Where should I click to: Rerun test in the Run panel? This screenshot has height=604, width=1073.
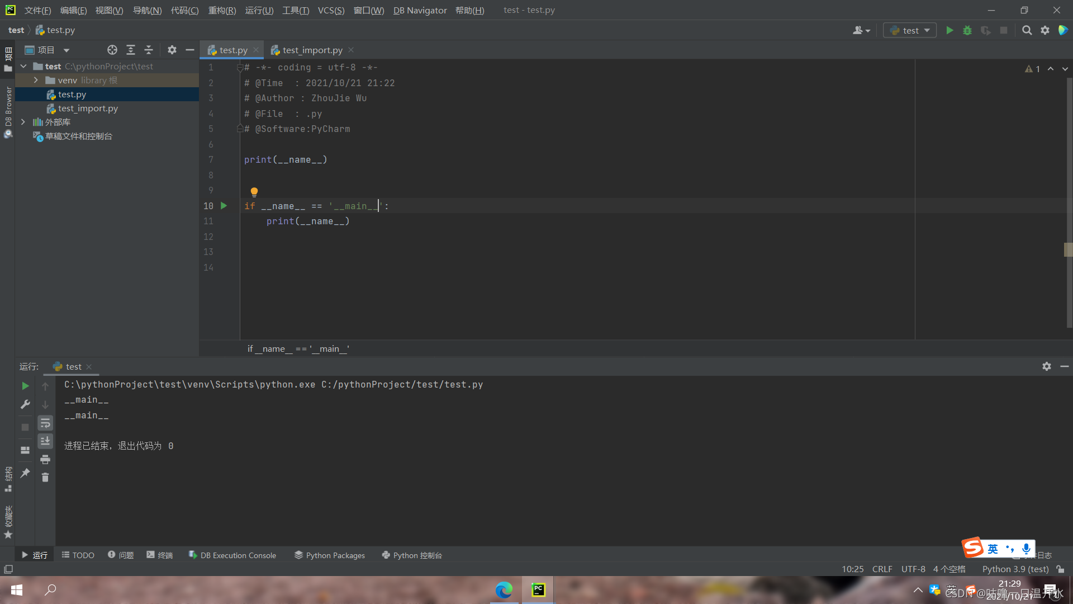click(25, 386)
